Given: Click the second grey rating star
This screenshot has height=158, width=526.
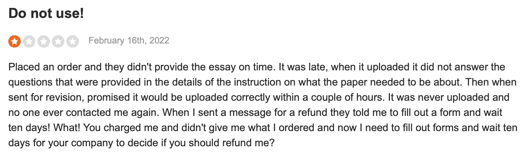Looking at the screenshot, I should (x=29, y=41).
